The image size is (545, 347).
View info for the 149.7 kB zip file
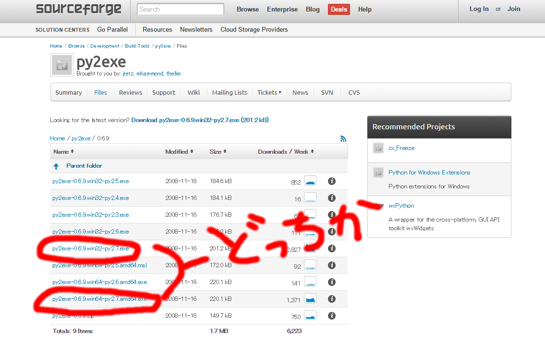pyautogui.click(x=332, y=315)
